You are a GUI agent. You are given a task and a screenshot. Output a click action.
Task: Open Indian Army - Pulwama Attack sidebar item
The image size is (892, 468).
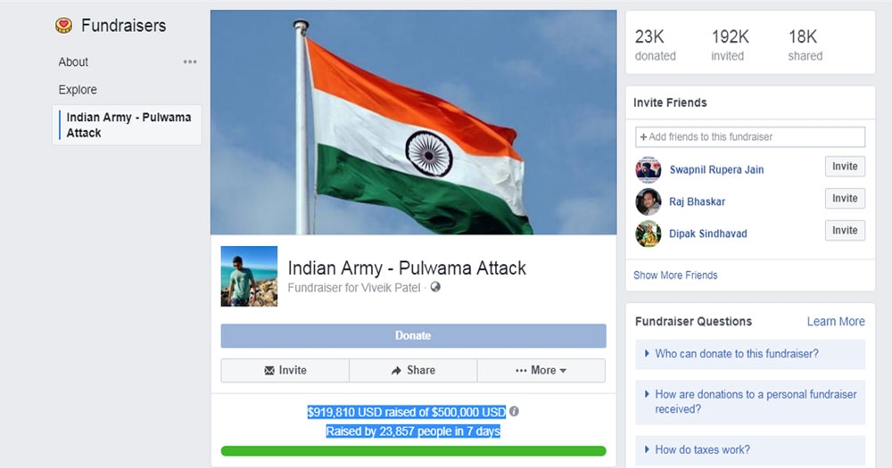pyautogui.click(x=127, y=125)
